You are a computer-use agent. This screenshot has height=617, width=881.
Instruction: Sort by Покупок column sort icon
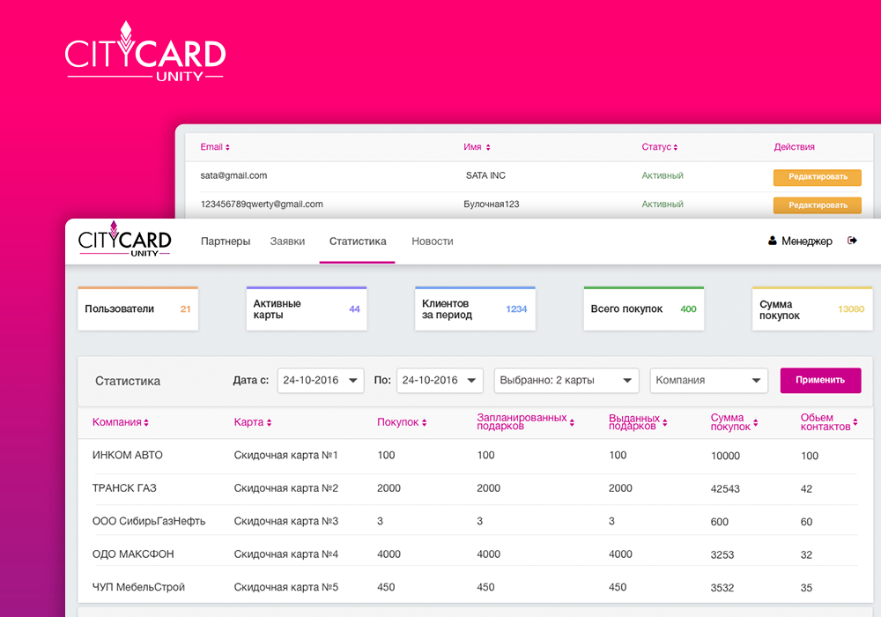click(425, 423)
